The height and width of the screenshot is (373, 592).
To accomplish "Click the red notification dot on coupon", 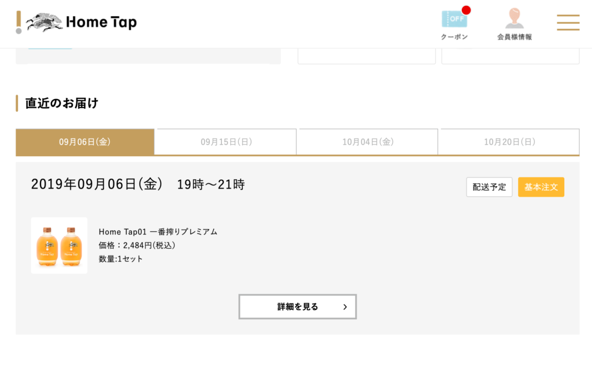I will point(466,10).
